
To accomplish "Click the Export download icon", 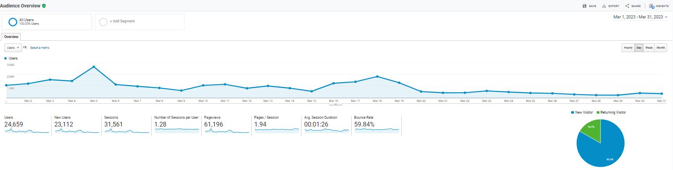I will [x=604, y=6].
